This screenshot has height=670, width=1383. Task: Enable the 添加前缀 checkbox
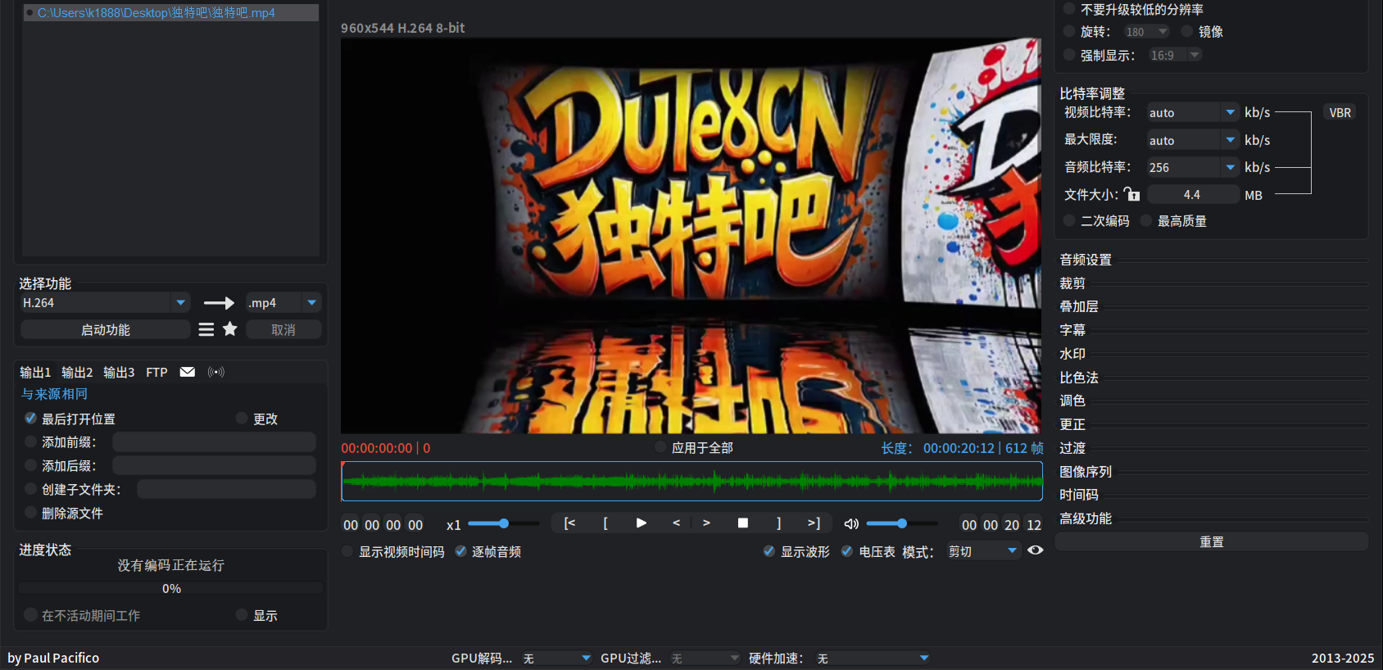pyautogui.click(x=31, y=441)
